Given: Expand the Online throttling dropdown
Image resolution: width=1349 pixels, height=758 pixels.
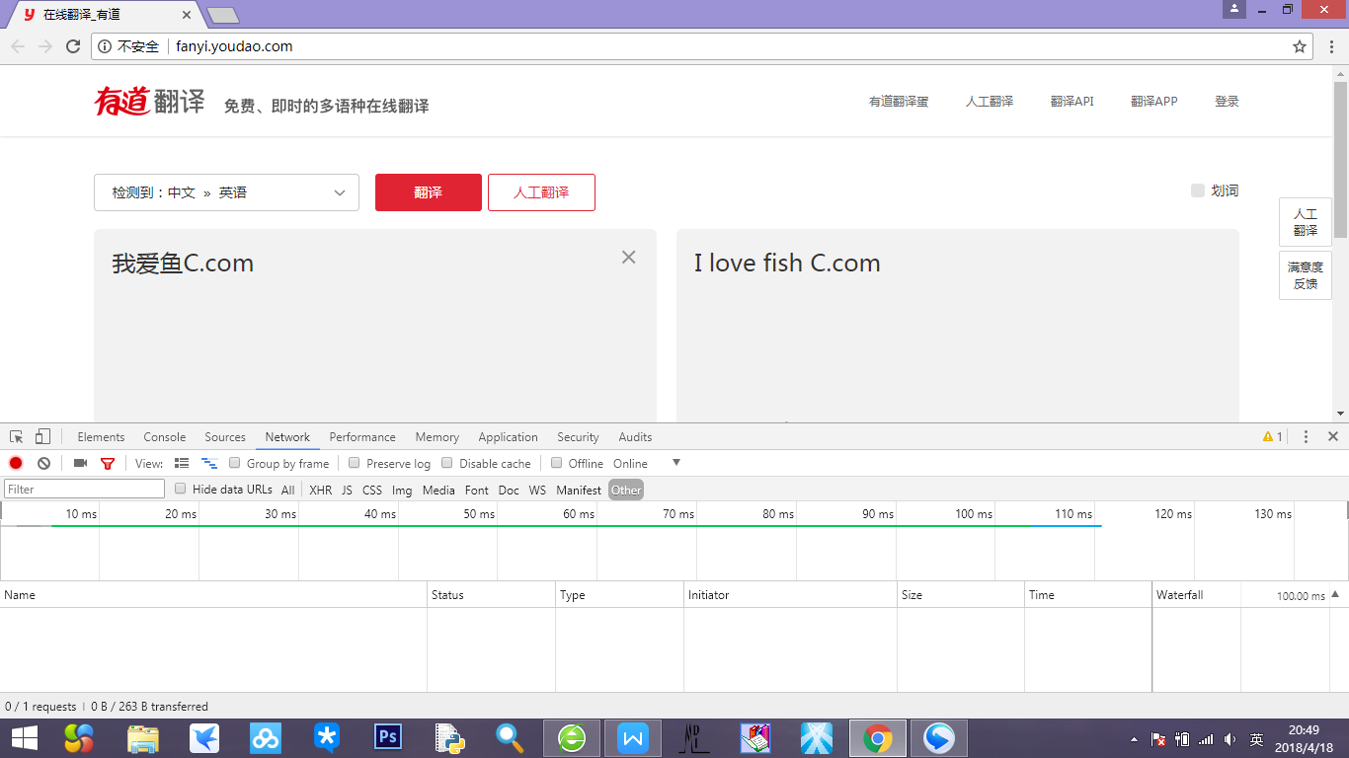Looking at the screenshot, I should [675, 463].
